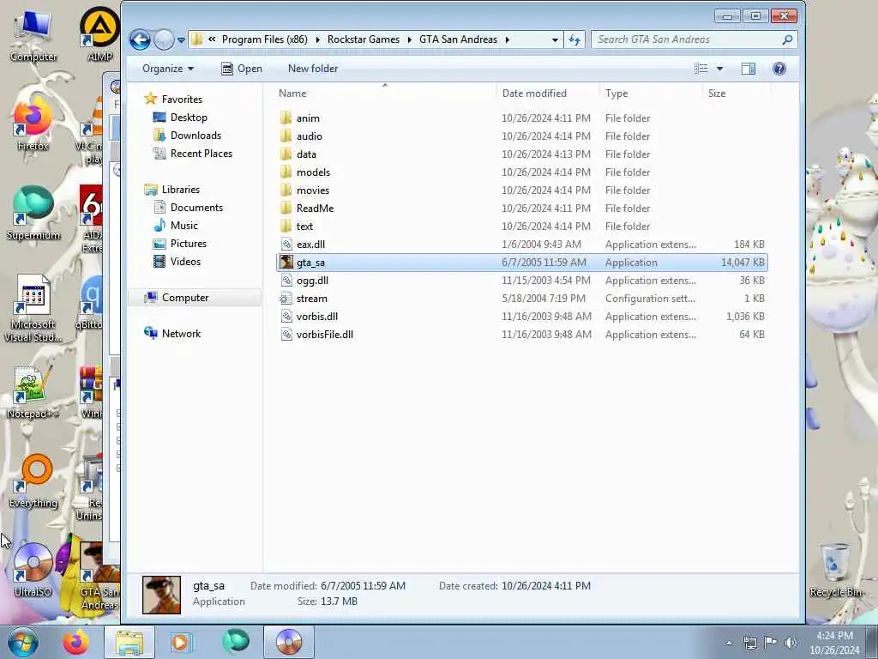Open the More view options dropdown arrow
Viewport: 878px width, 659px height.
pos(719,69)
